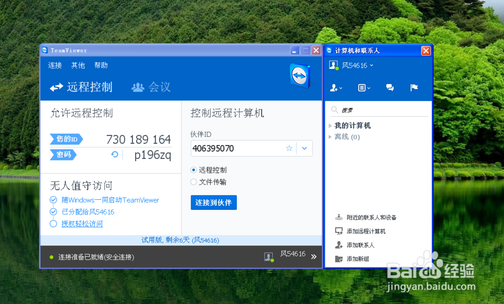Click add remote computer monitor icon
Viewport: 504px width, 304px height.
tap(339, 231)
